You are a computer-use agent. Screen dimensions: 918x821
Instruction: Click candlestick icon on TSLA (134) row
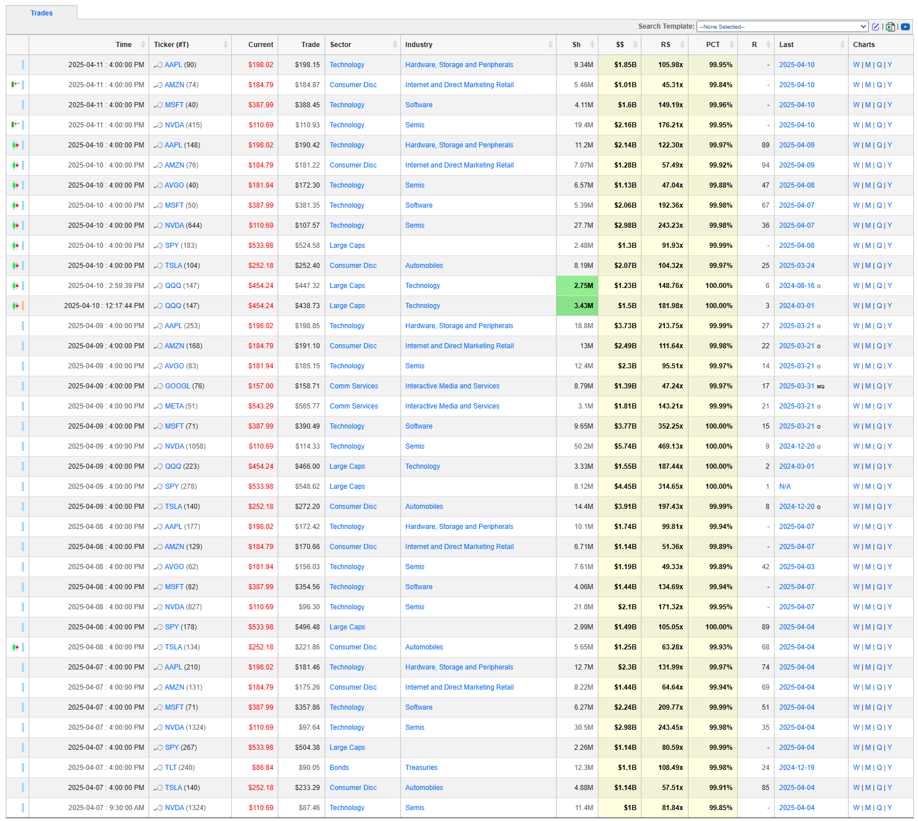click(15, 647)
